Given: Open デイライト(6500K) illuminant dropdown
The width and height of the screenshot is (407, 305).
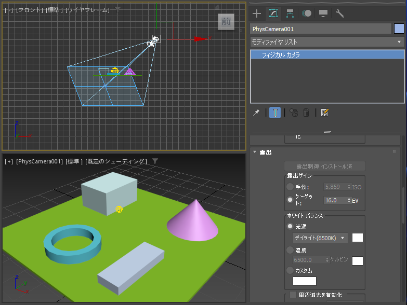Looking at the screenshot, I should click(320, 238).
